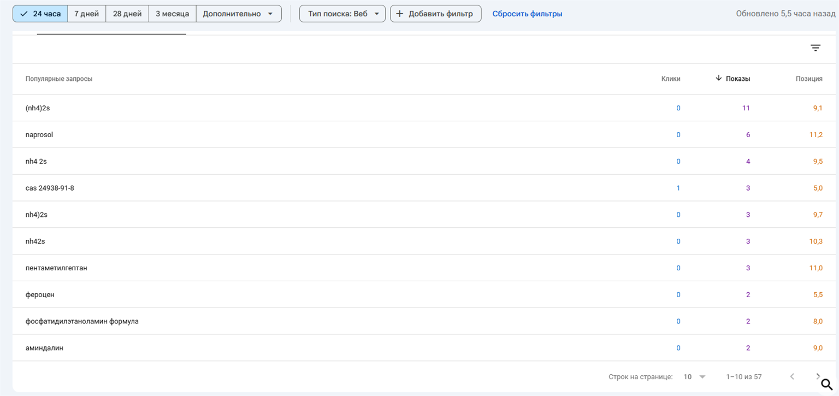Select the пентаметилгептан query row
839x396 pixels.
pos(56,268)
